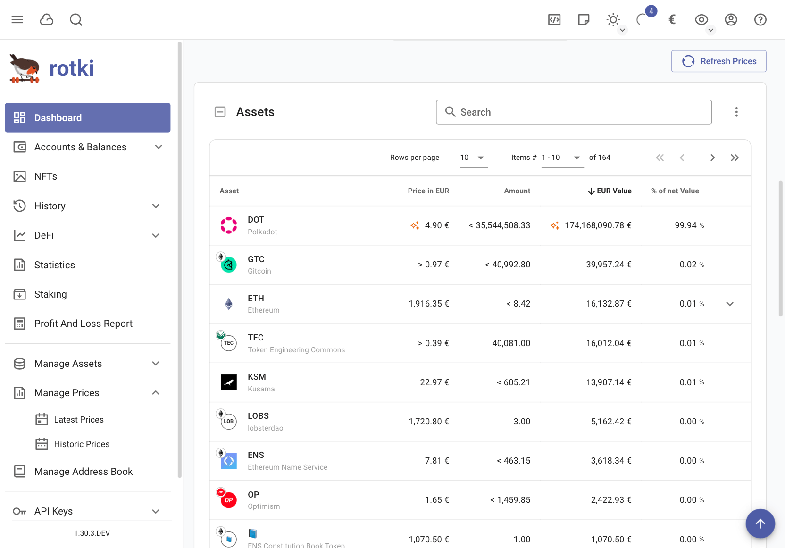The height and width of the screenshot is (548, 785).
Task: Click the sidebar vertical scrollbar
Action: coord(180,259)
